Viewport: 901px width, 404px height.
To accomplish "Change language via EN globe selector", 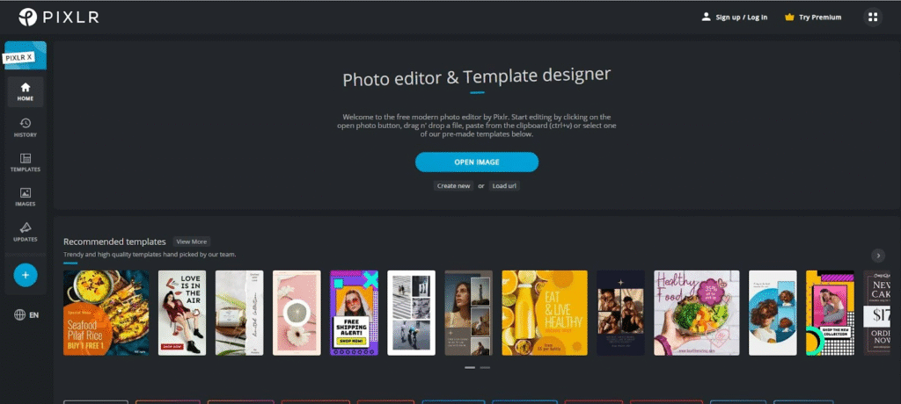I will pos(26,314).
